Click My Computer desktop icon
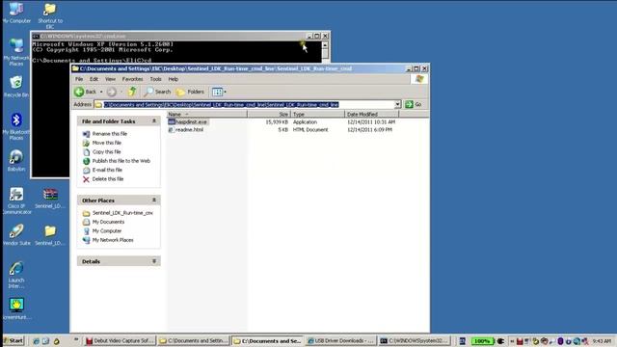 coord(16,13)
